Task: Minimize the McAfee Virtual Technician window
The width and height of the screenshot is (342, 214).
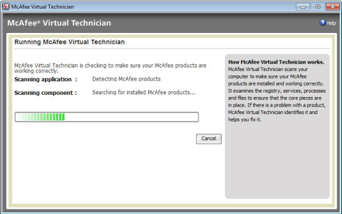Action: [303, 7]
